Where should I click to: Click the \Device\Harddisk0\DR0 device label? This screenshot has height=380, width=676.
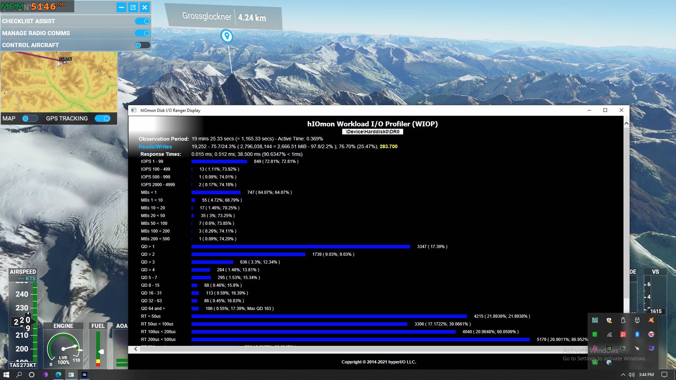[373, 132]
